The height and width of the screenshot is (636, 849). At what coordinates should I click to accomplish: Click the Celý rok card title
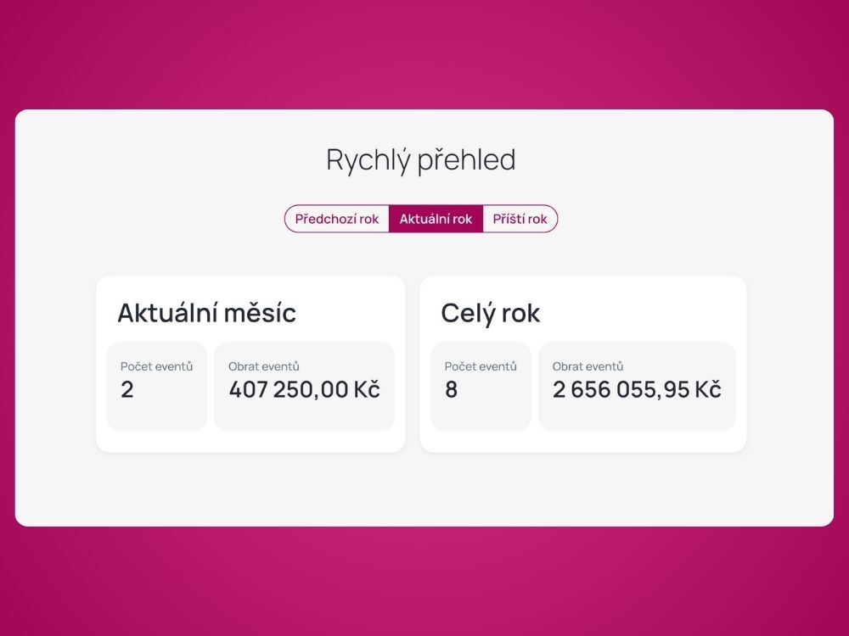pyautogui.click(x=490, y=314)
